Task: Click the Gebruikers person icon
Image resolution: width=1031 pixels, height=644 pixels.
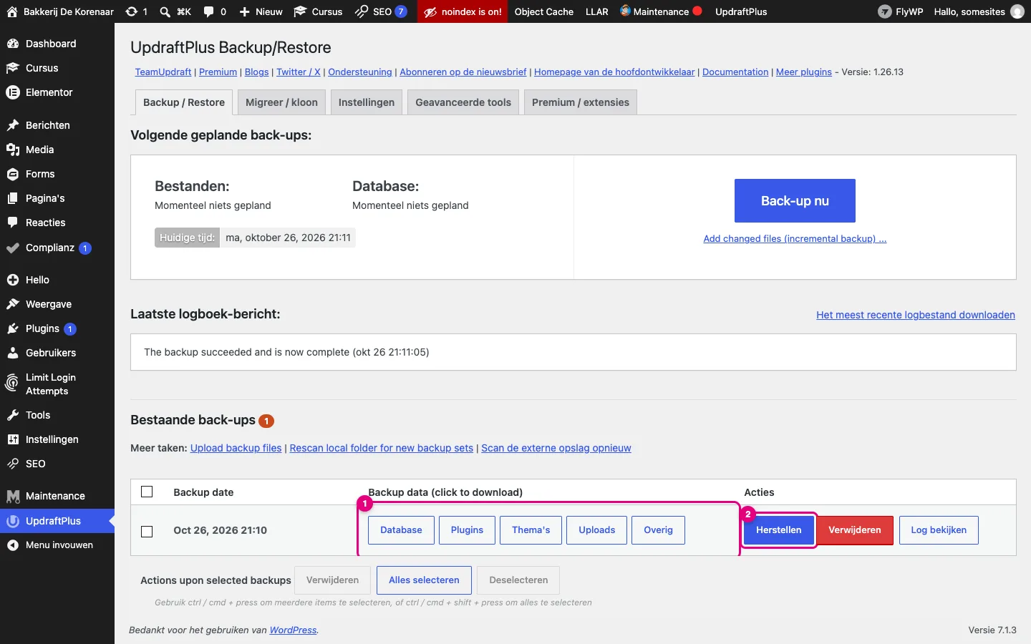Action: 13,353
